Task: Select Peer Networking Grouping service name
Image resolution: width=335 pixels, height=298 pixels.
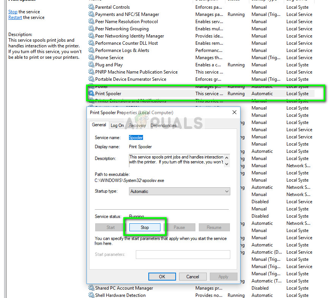Action: pyautogui.click(x=122, y=29)
